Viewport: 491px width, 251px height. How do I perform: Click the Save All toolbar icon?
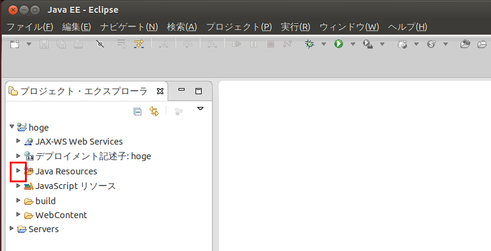[61, 44]
